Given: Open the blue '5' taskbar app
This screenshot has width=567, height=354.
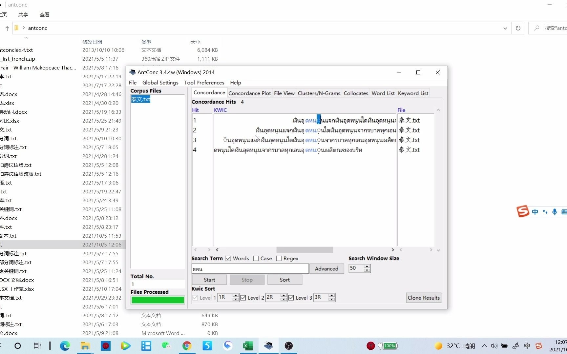Looking at the screenshot, I should [207, 346].
